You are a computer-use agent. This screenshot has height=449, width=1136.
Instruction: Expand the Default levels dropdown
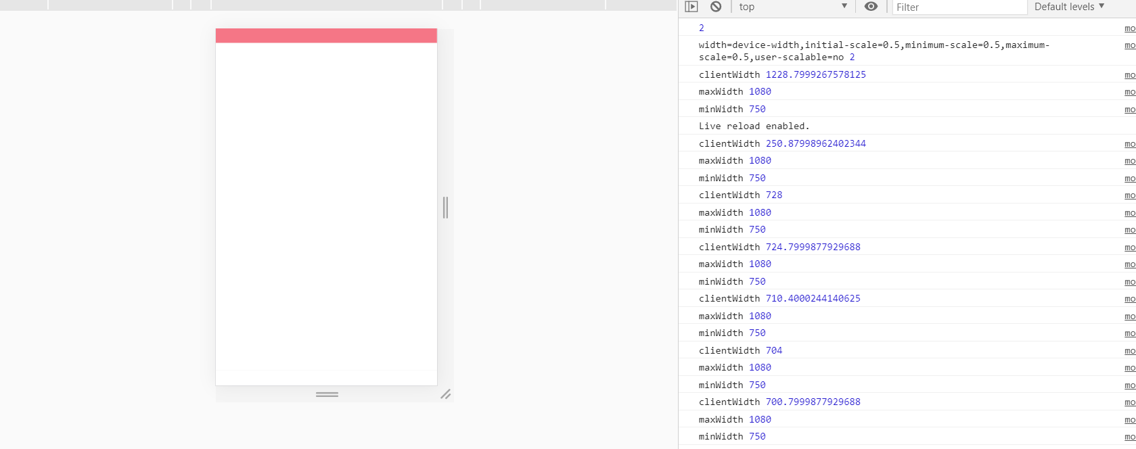pyautogui.click(x=1070, y=7)
